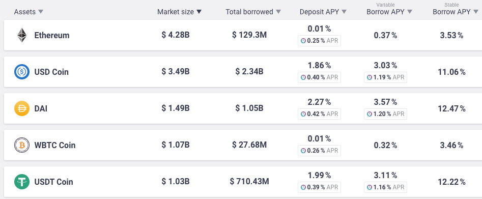Click USDT Coin 0.39% deposit APR badge

click(x=320, y=187)
